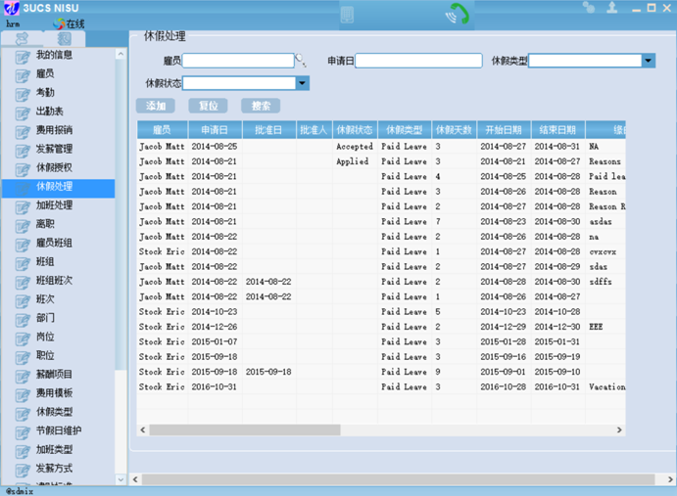Click the upload arrow icon in title bar
The height and width of the screenshot is (496, 677).
click(x=611, y=7)
